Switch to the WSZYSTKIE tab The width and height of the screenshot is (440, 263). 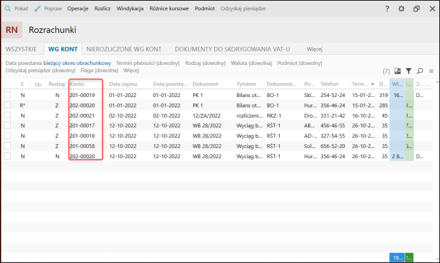coord(21,49)
